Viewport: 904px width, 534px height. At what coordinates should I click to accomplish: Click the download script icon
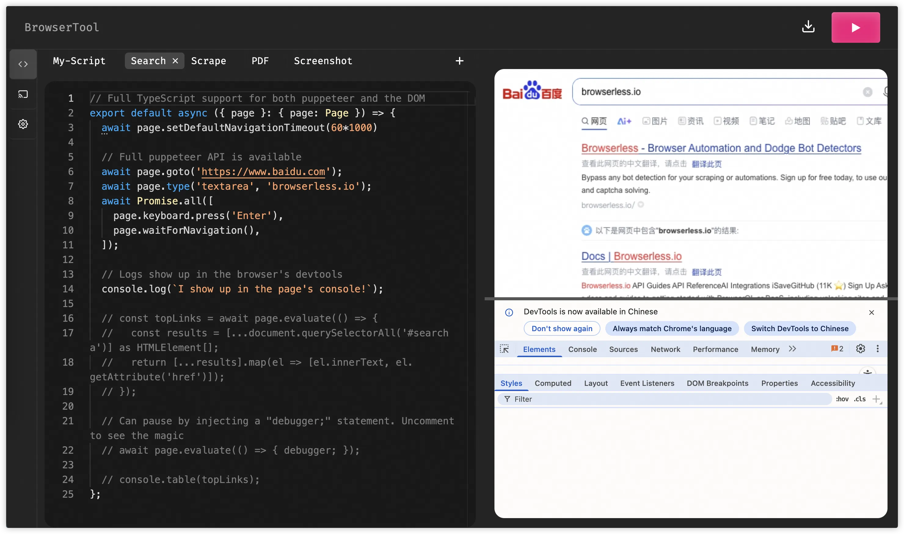tap(808, 27)
